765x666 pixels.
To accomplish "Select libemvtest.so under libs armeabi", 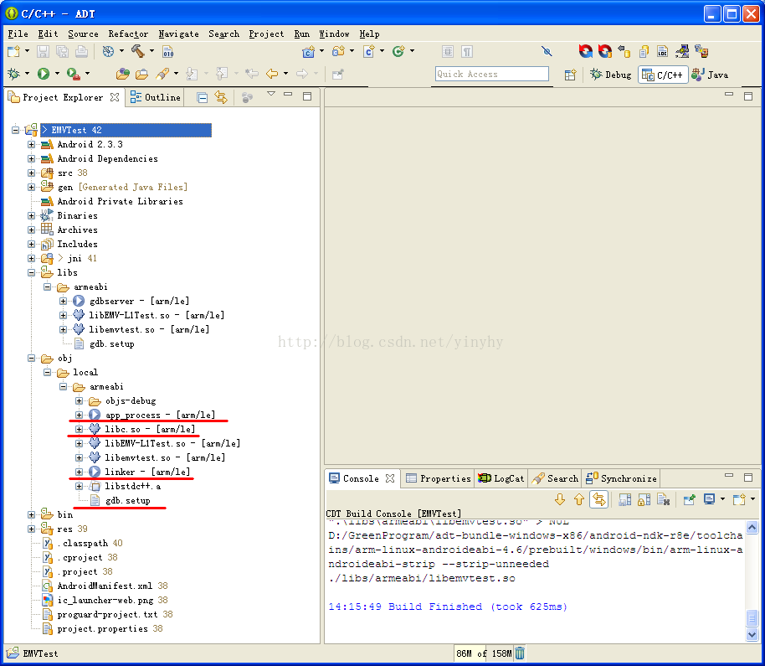I will pyautogui.click(x=149, y=329).
